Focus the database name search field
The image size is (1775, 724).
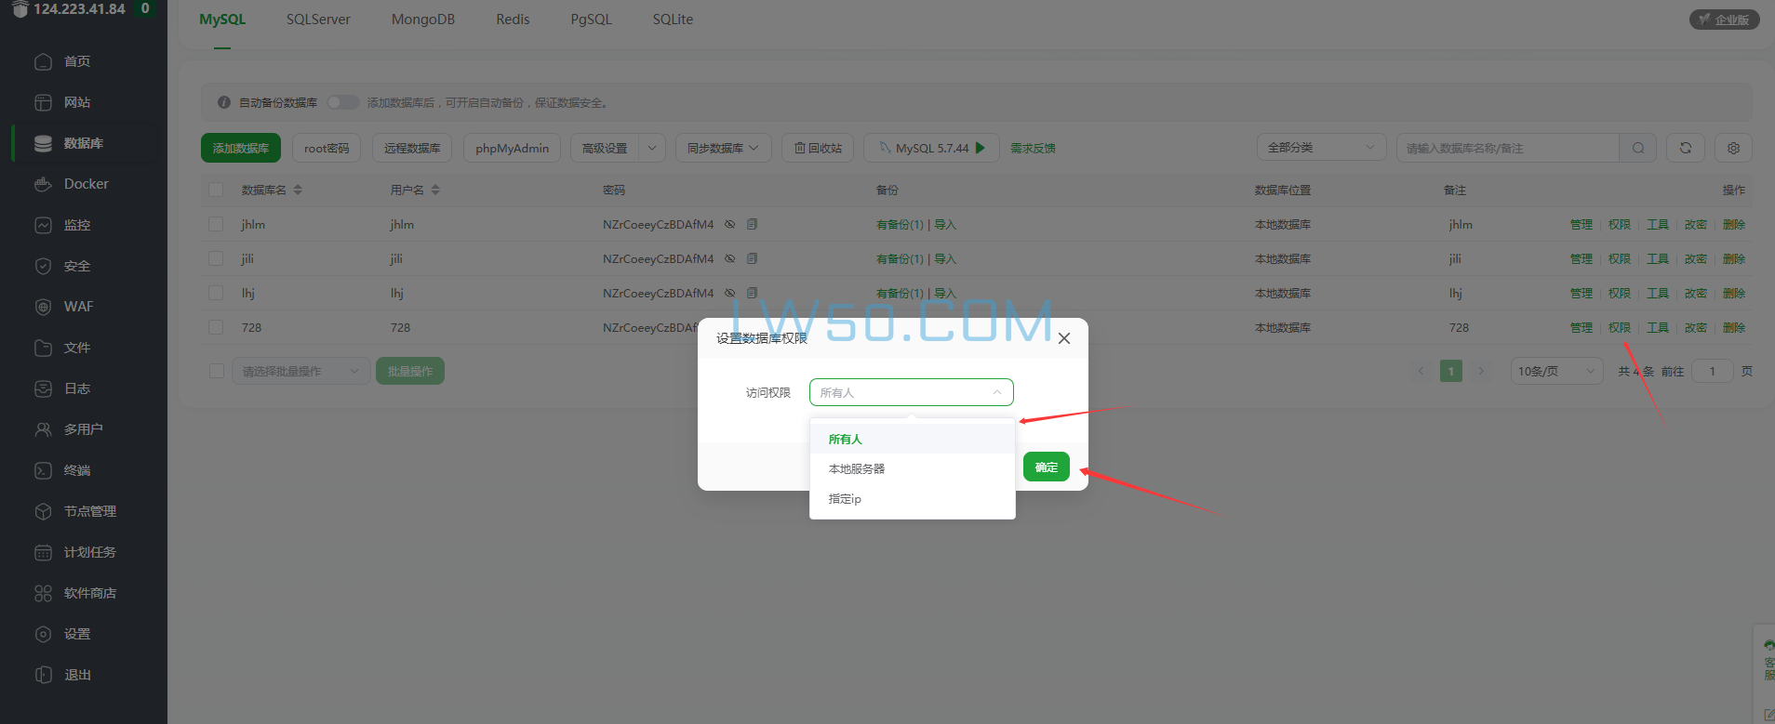[1507, 148]
